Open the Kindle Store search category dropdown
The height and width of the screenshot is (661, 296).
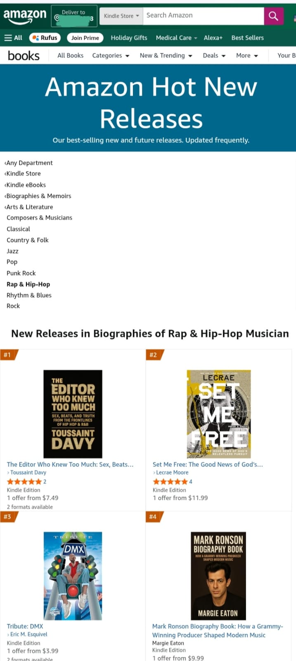(x=121, y=16)
